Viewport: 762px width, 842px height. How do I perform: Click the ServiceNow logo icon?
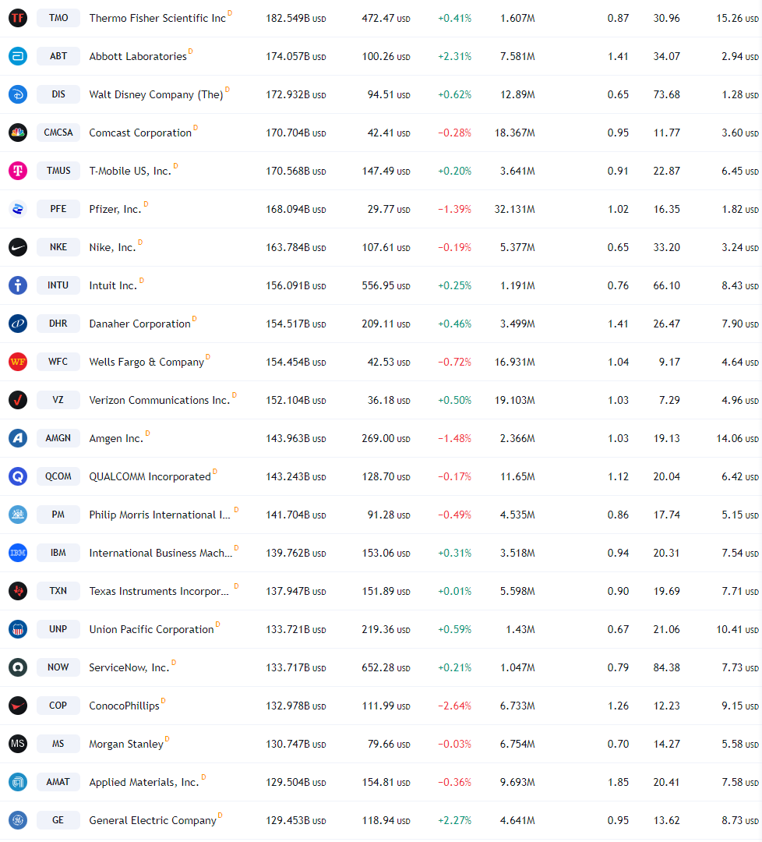point(18,667)
